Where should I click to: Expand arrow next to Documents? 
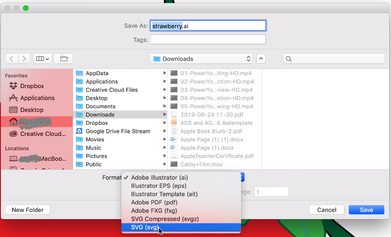pos(164,106)
